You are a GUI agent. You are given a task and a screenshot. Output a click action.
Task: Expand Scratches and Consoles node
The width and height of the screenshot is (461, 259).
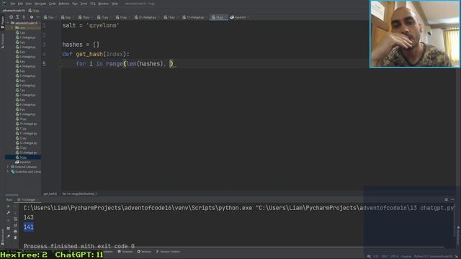[8, 171]
